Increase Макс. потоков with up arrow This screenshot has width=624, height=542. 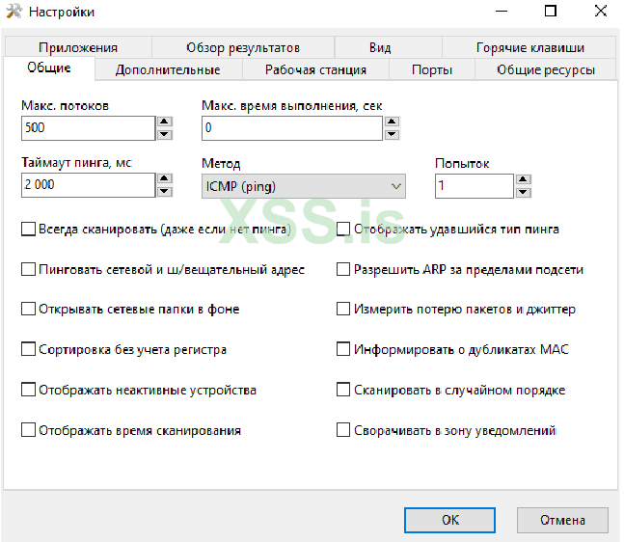tap(164, 122)
